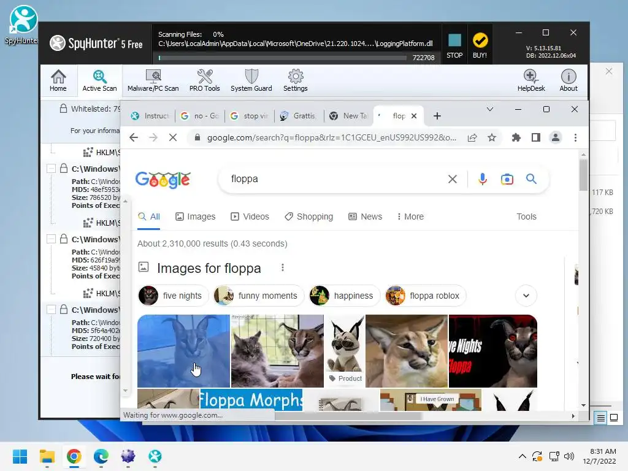The height and width of the screenshot is (471, 628).
Task: Open SpyHunter Home tab
Action: (x=58, y=80)
